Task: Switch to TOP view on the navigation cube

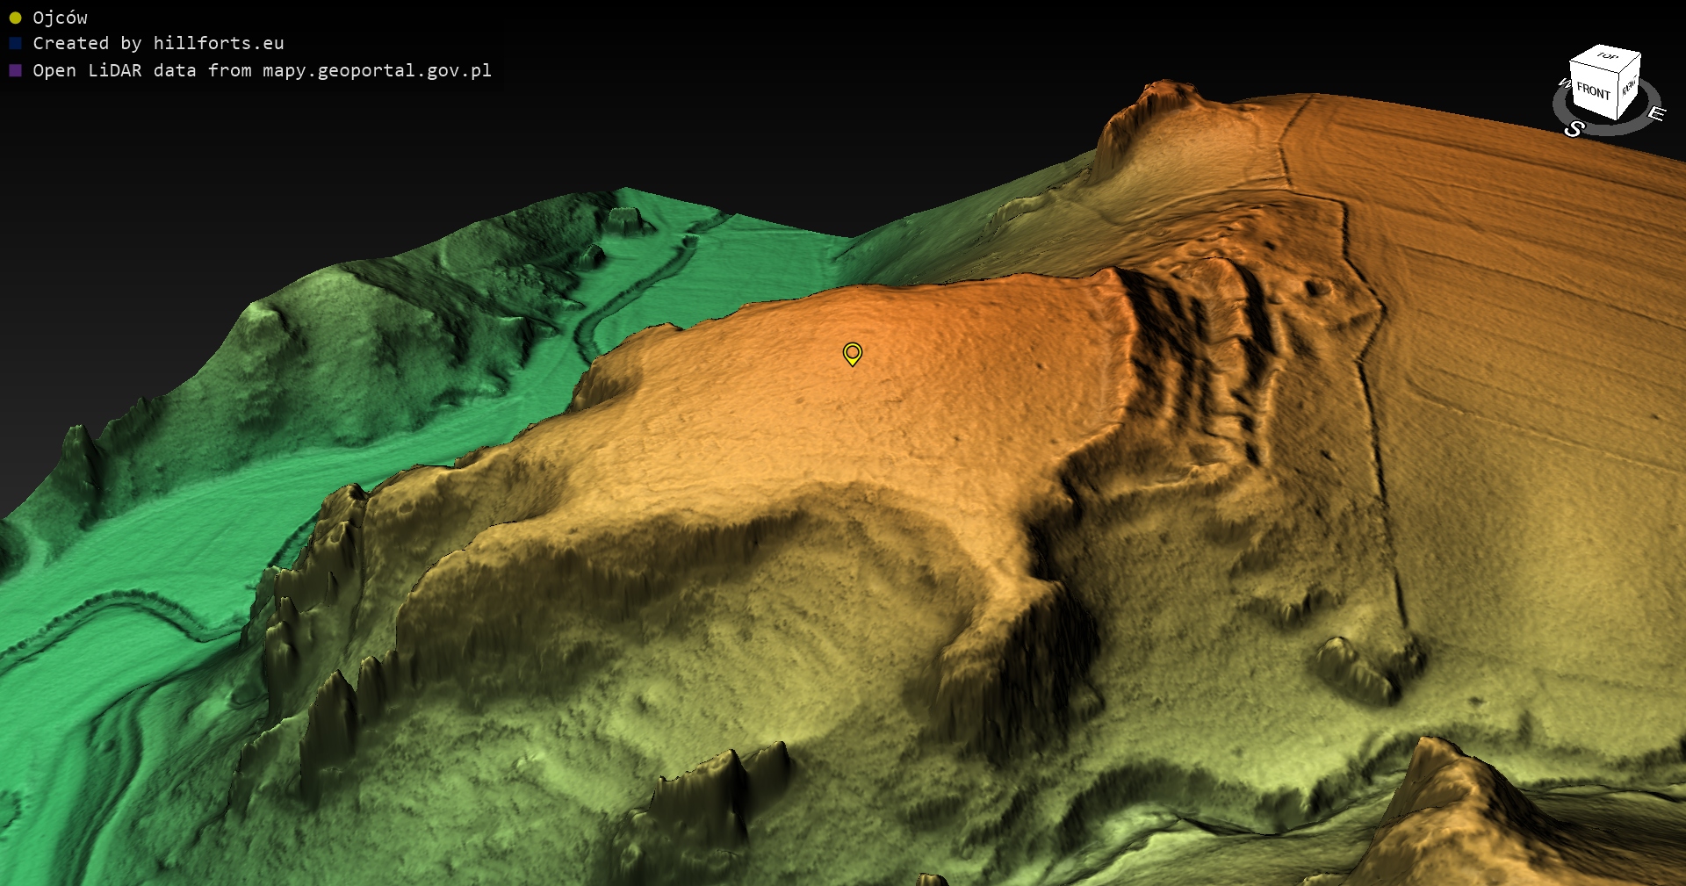Action: point(1608,56)
